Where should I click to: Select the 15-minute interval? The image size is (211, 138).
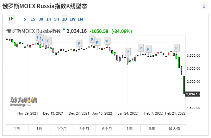(33, 19)
